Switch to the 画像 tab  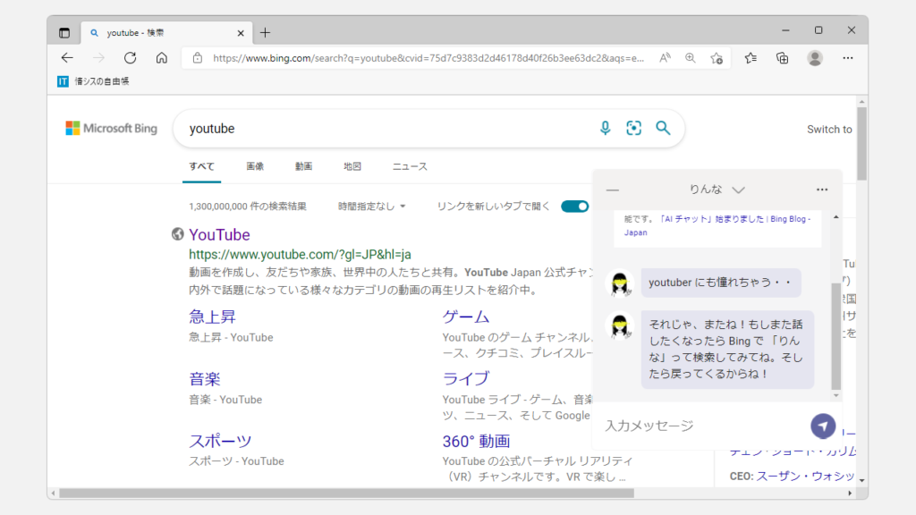pyautogui.click(x=255, y=166)
